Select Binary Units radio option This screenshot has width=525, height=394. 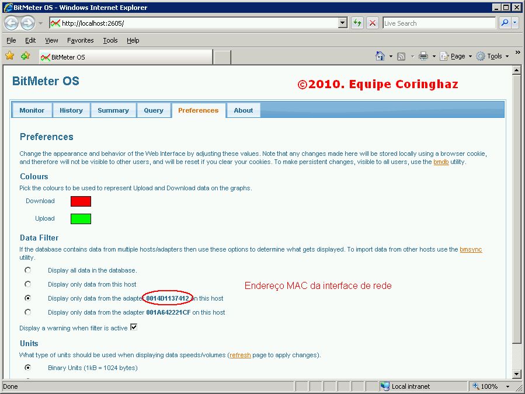[x=28, y=368]
